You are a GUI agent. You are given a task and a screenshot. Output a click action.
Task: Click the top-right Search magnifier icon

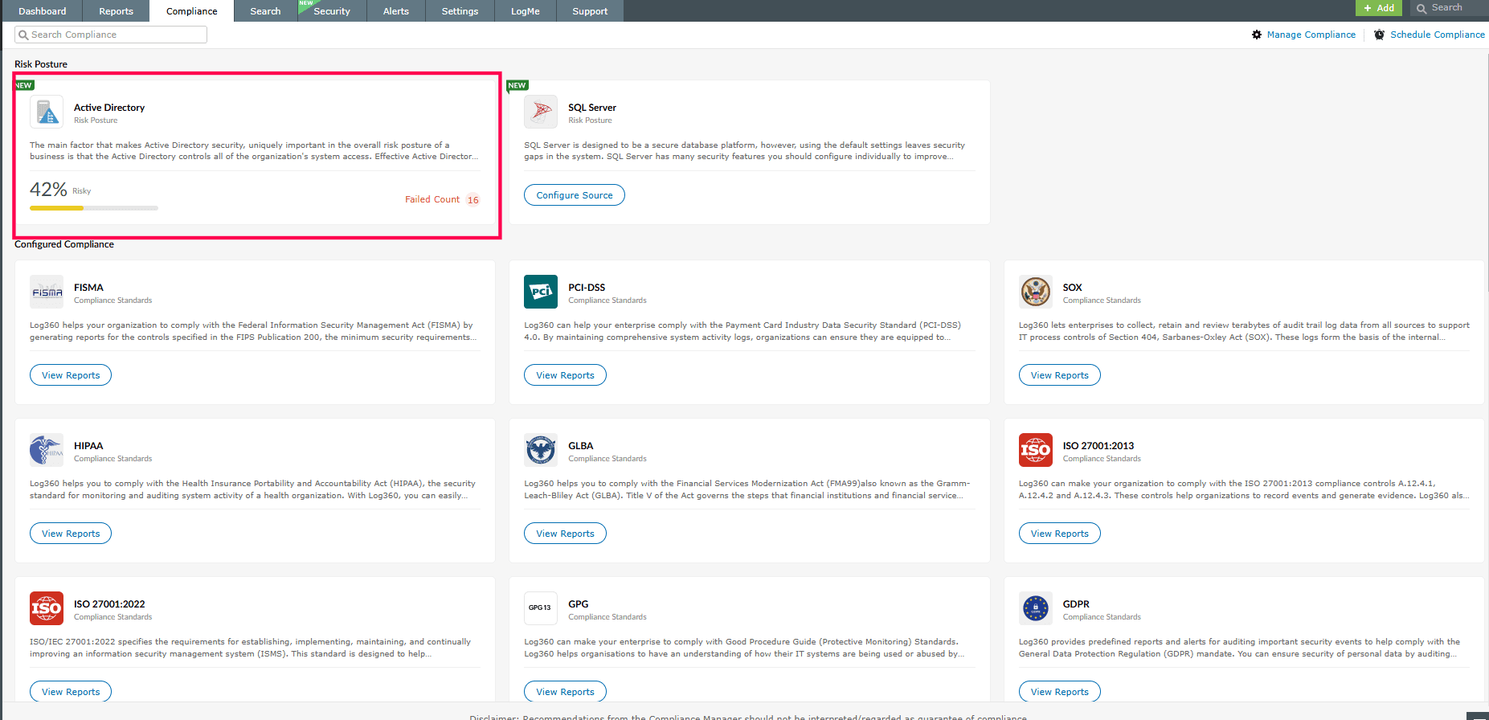pyautogui.click(x=1422, y=8)
